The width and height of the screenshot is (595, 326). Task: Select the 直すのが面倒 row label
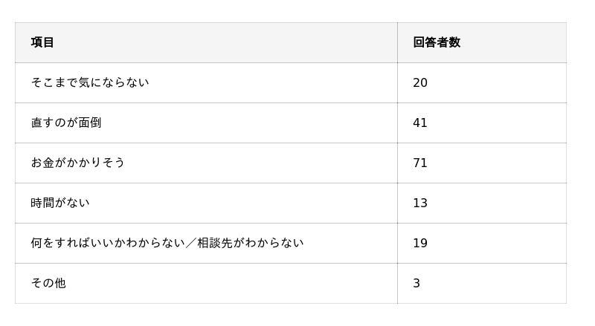66,123
